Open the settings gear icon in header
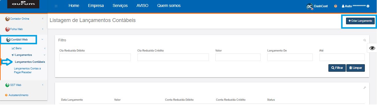This screenshot has height=105, width=377. point(368,6)
